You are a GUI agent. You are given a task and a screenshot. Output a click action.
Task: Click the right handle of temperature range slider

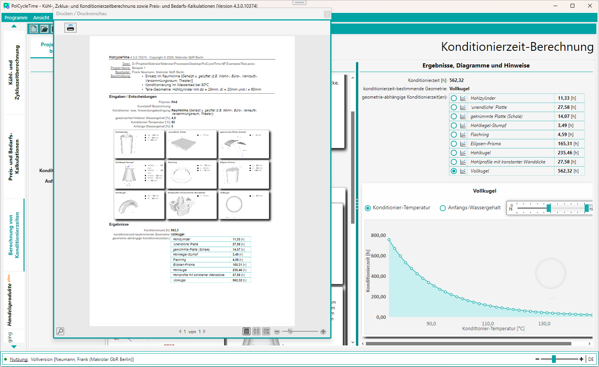point(586,208)
